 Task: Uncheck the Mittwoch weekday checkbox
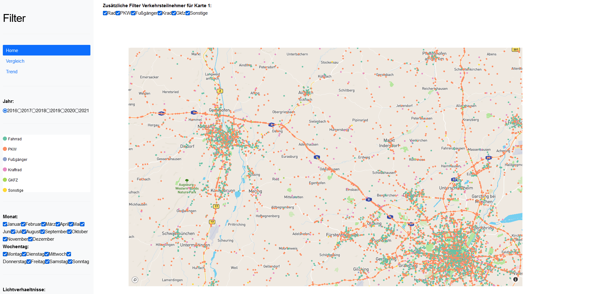47,254
